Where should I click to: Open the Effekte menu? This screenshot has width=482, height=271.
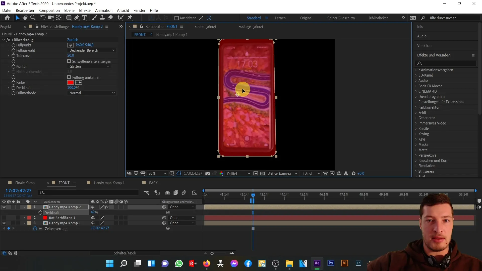[x=85, y=10]
